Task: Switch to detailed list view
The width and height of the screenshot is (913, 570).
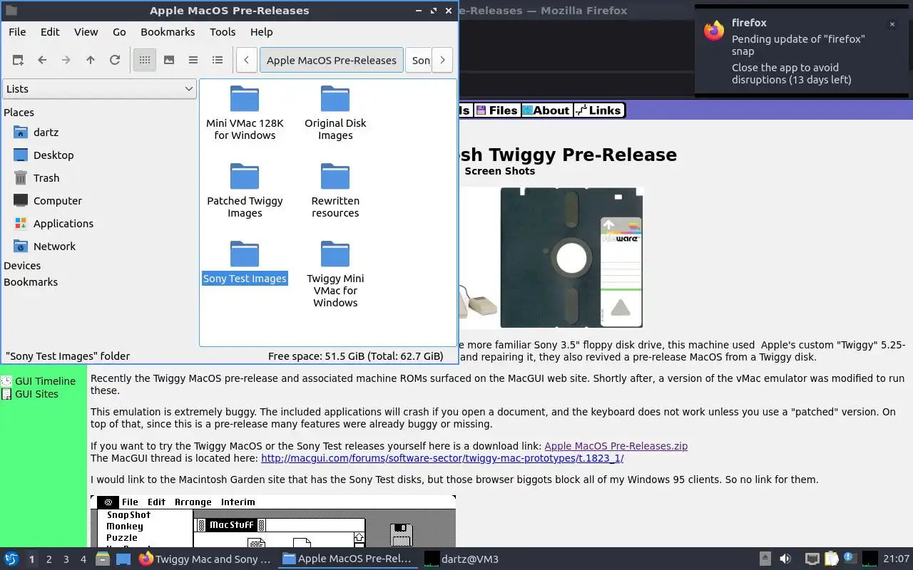Action: coord(218,61)
